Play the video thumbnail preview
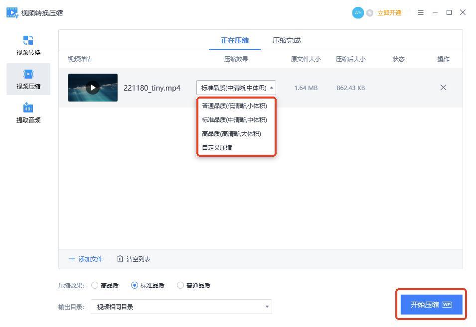476x327 pixels. click(93, 88)
